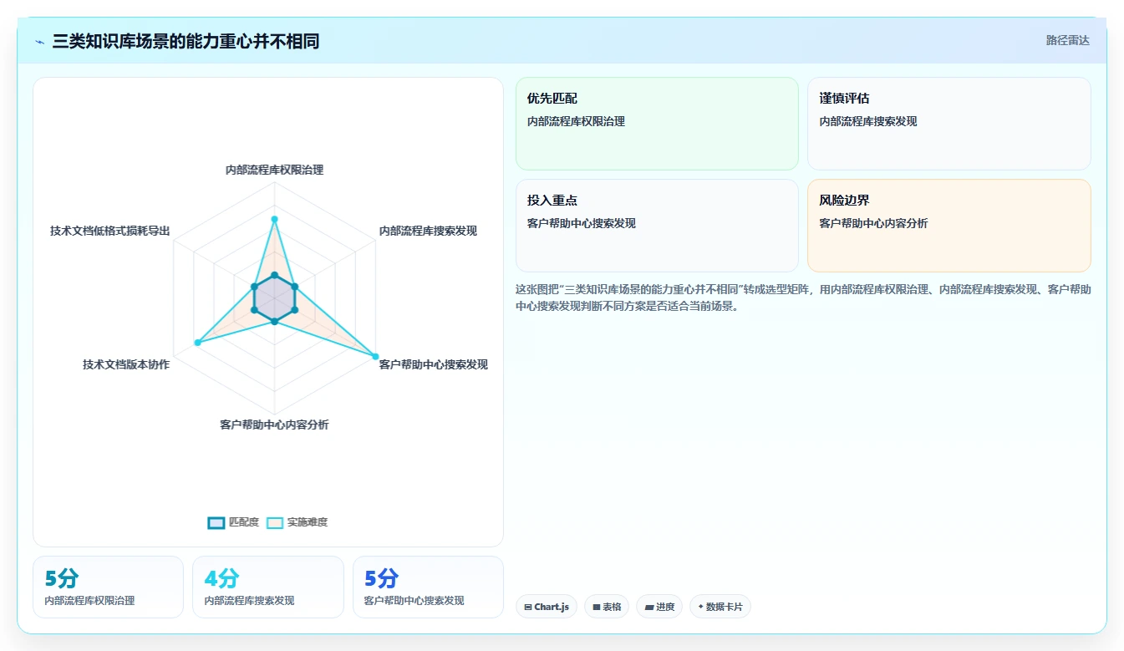This screenshot has height=651, width=1124.
Task: Click radar axis label 内部流程库搜索发现
Action: (428, 231)
